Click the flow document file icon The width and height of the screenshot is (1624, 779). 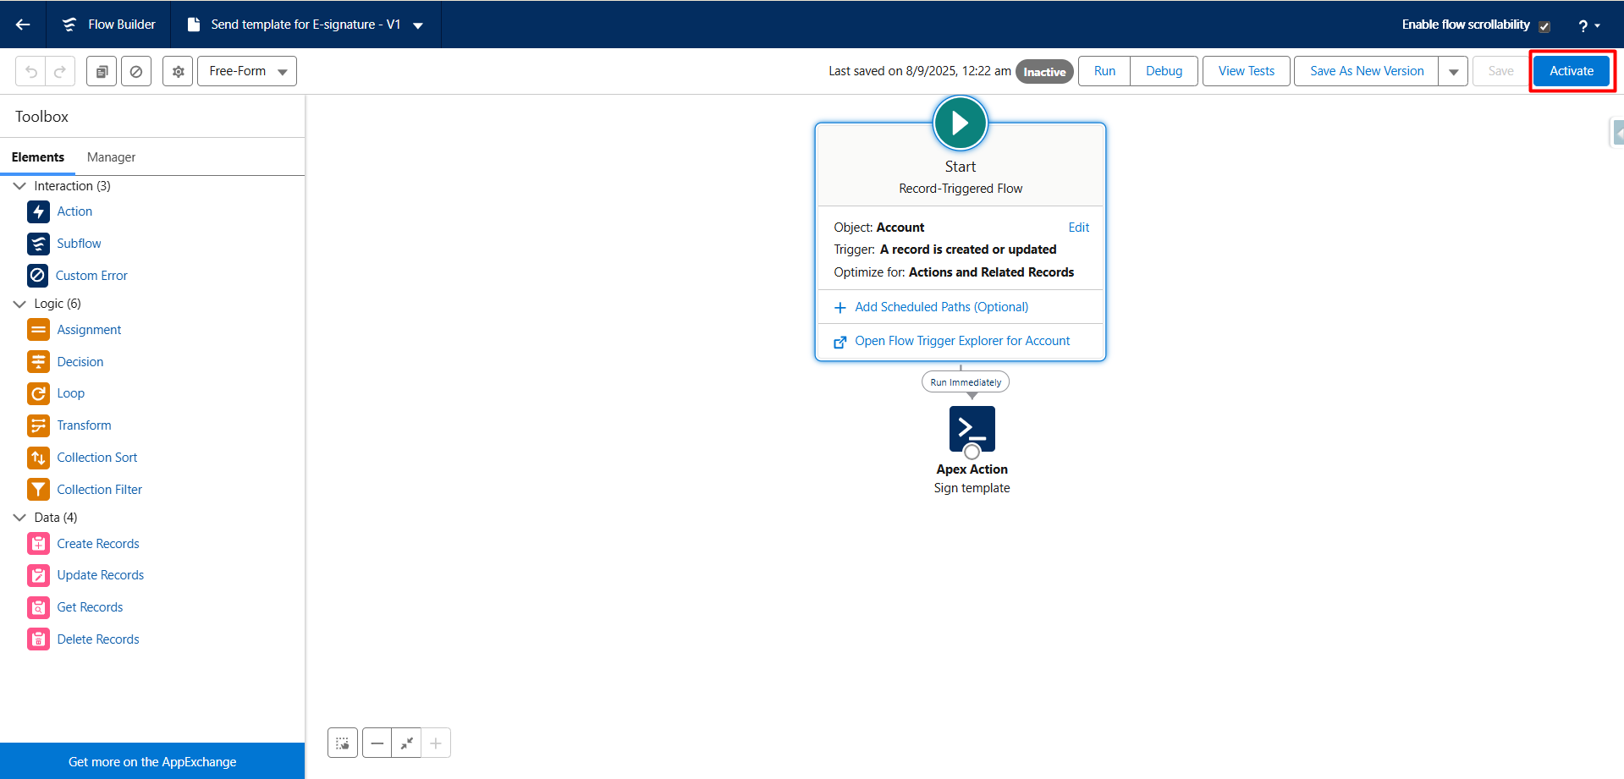point(193,25)
